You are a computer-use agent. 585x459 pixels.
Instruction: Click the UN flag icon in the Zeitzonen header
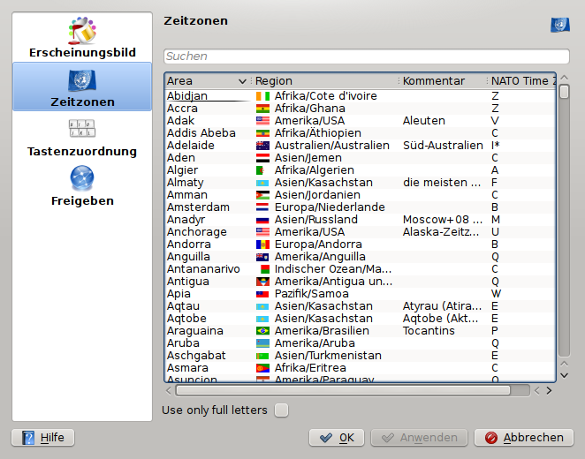560,25
